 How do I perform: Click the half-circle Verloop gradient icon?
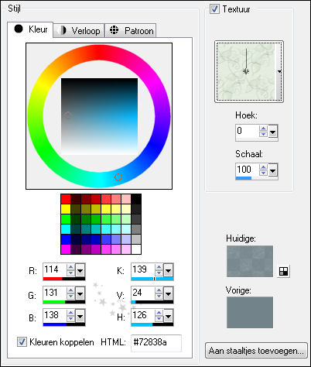pos(61,30)
